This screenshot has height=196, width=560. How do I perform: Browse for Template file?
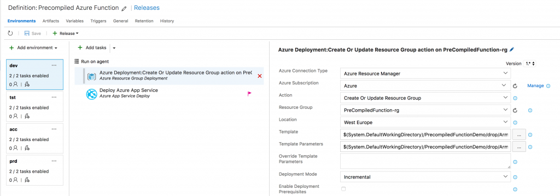(519, 135)
